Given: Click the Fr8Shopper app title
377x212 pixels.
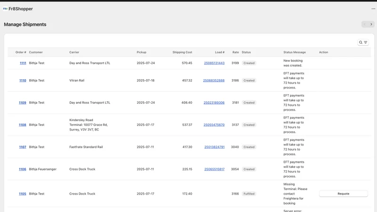Looking at the screenshot, I should coord(21,8).
